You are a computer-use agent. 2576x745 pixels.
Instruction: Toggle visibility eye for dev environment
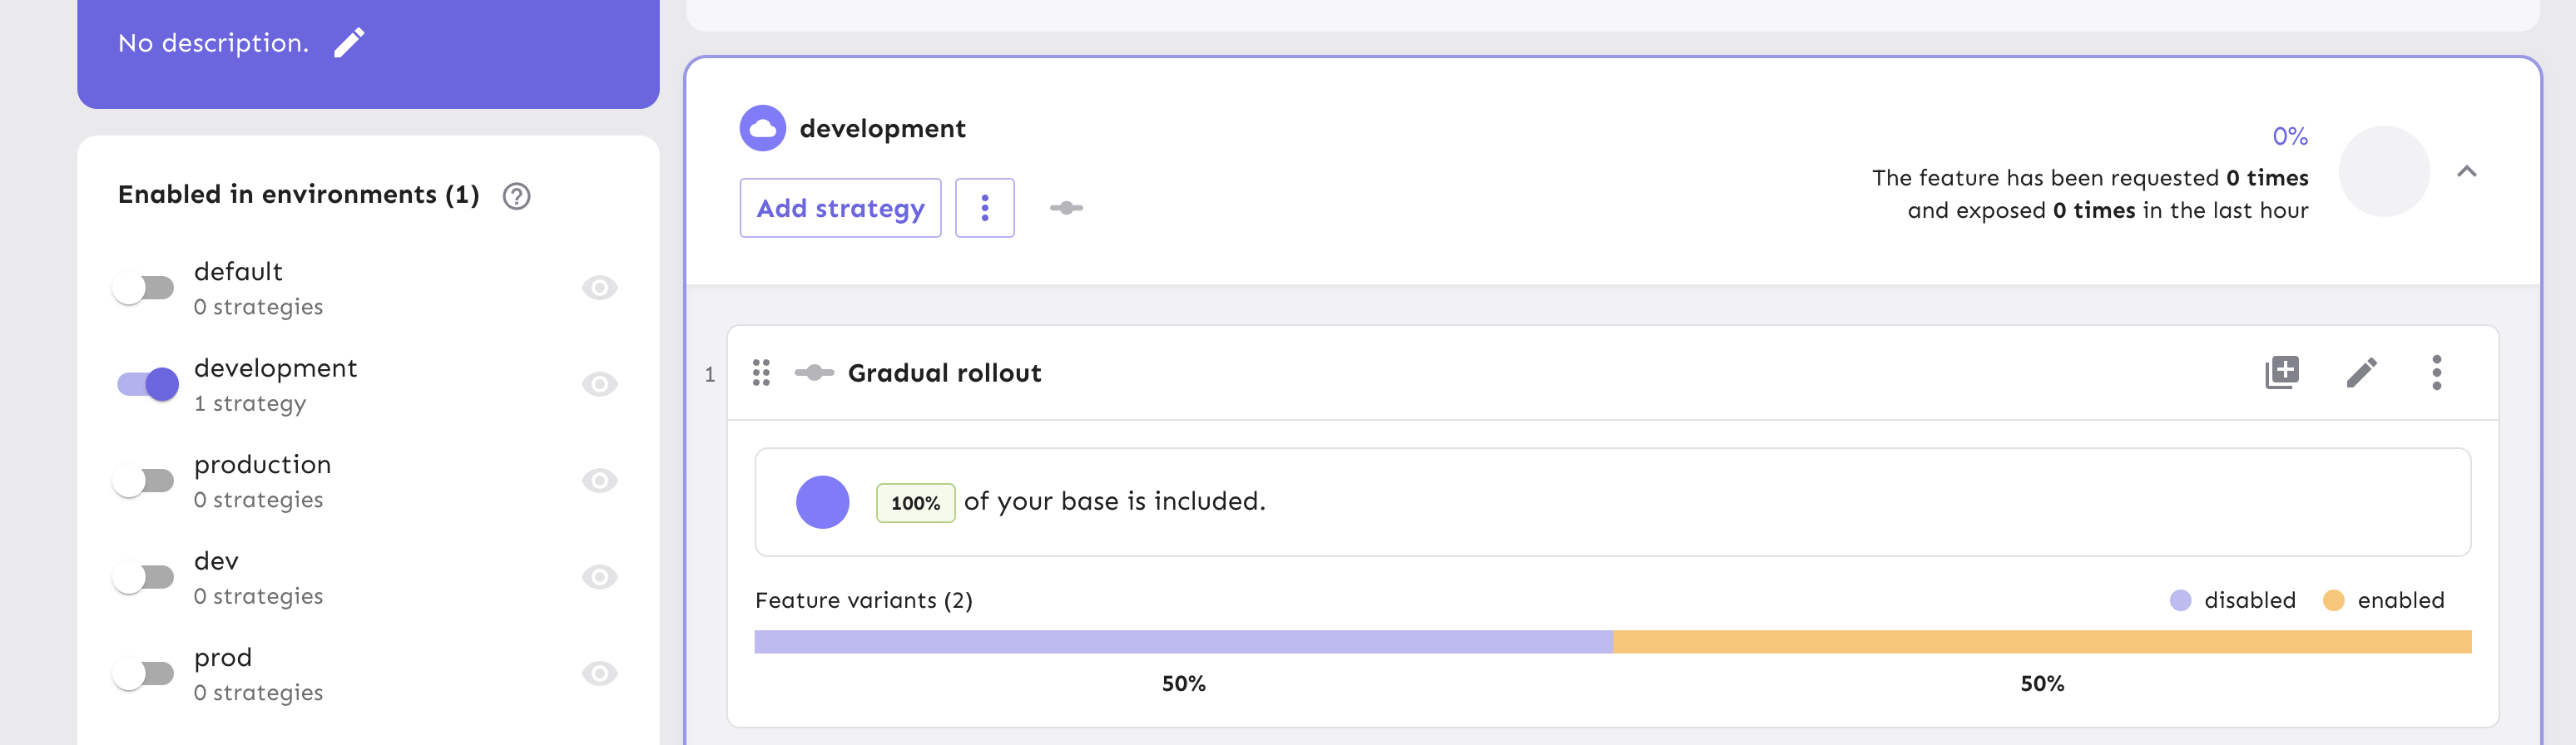[598, 577]
